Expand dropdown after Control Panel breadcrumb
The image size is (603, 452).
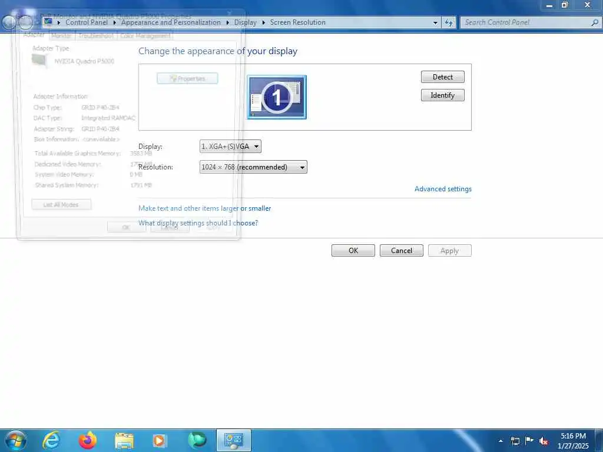(115, 23)
